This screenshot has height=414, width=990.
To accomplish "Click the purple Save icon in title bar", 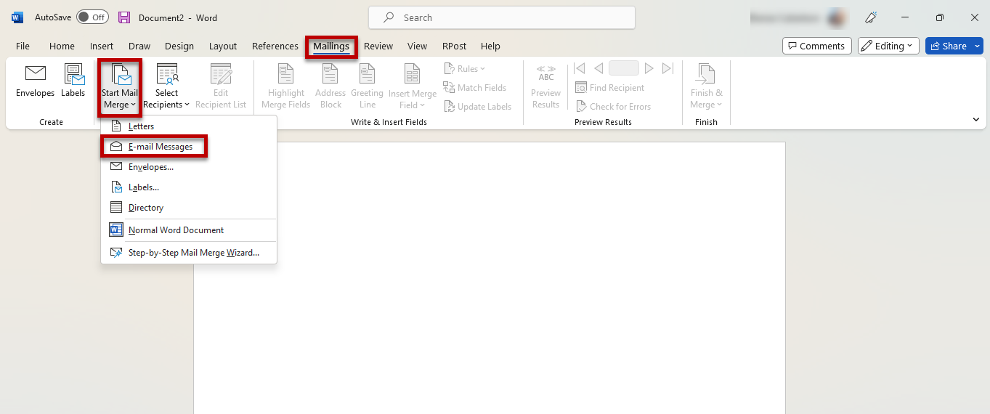I will [124, 17].
